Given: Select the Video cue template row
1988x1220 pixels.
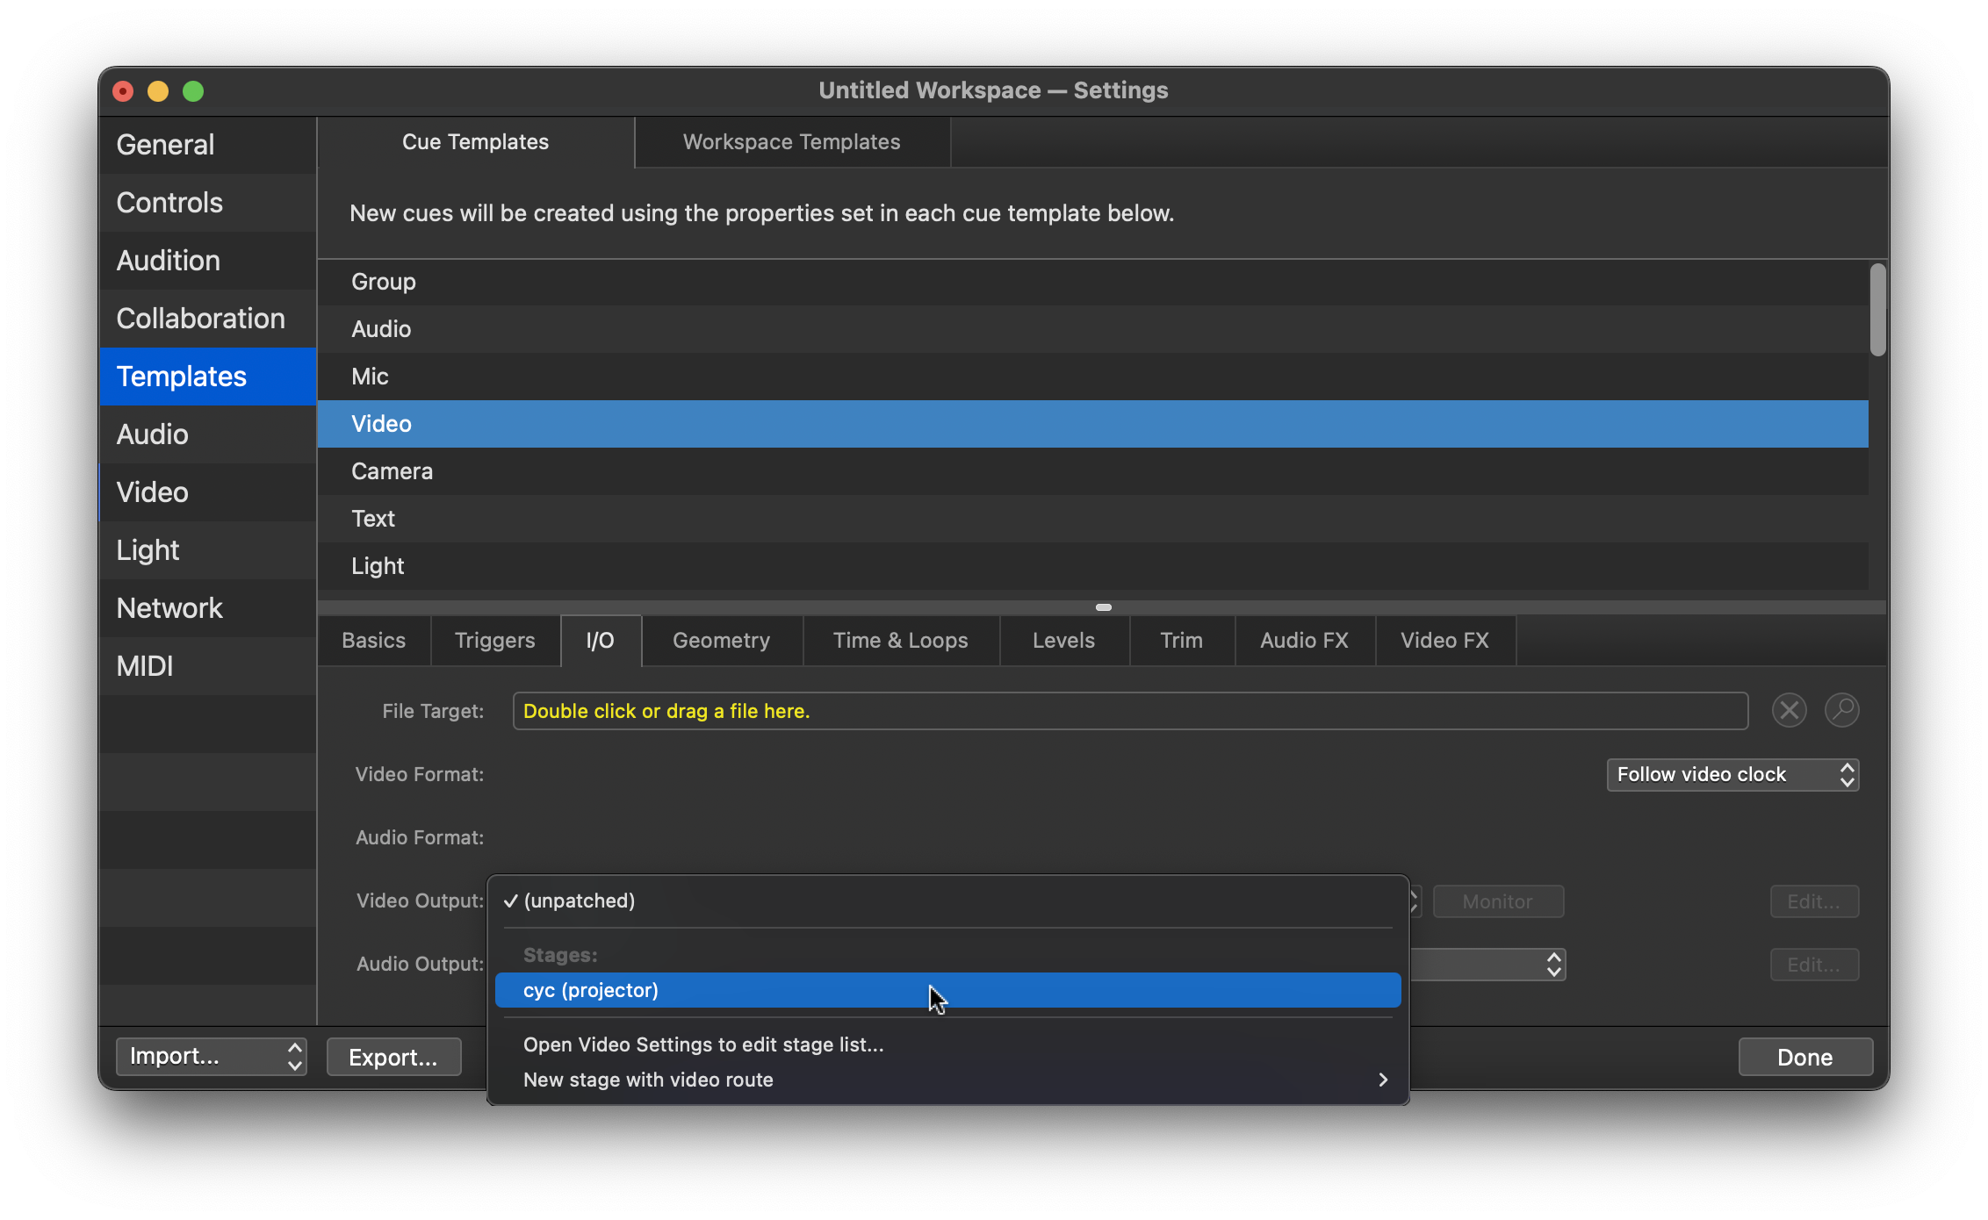Looking at the screenshot, I should [1093, 424].
